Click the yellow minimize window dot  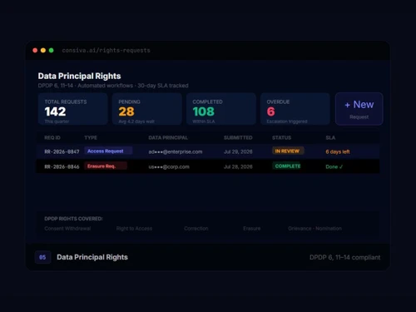click(x=43, y=50)
